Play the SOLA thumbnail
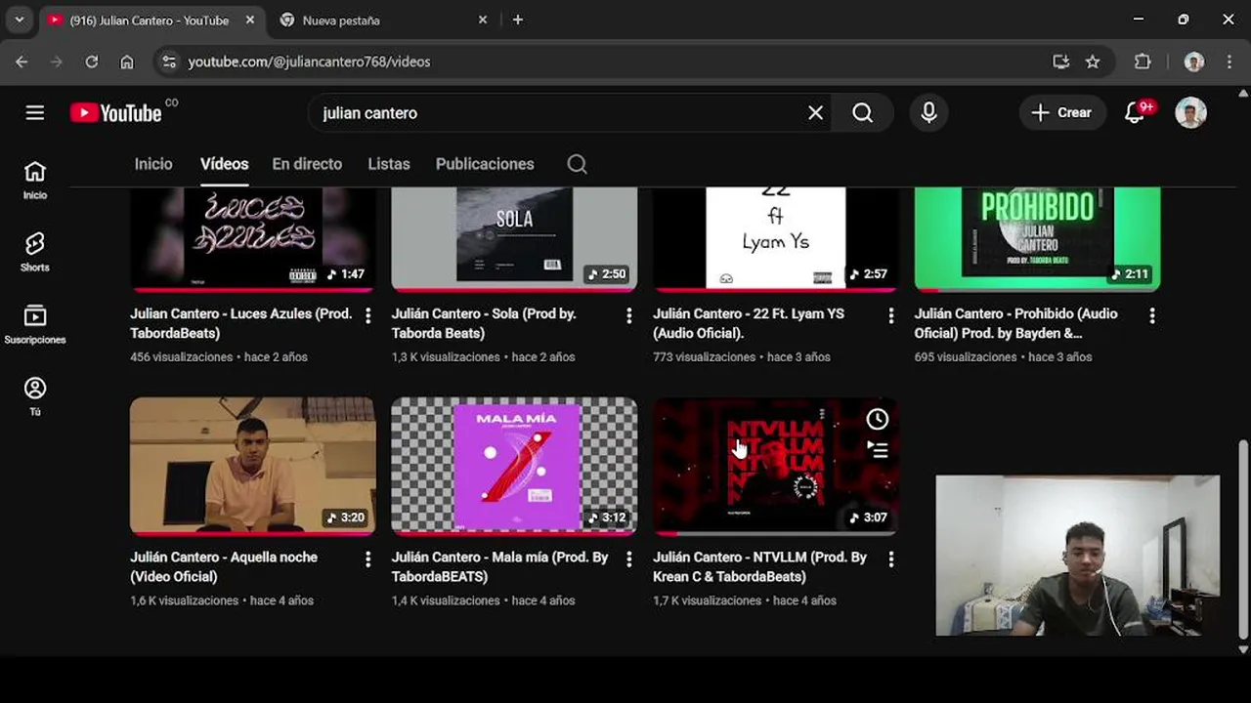 point(514,239)
